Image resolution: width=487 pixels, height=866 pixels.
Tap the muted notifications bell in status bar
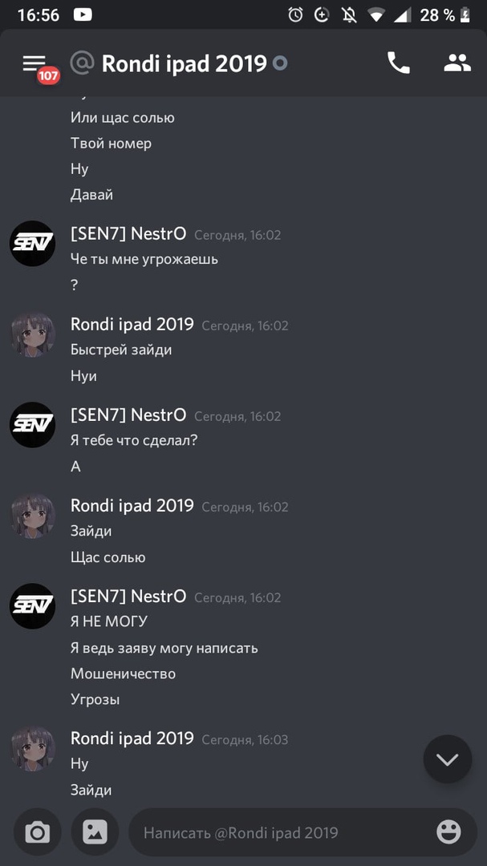point(349,15)
